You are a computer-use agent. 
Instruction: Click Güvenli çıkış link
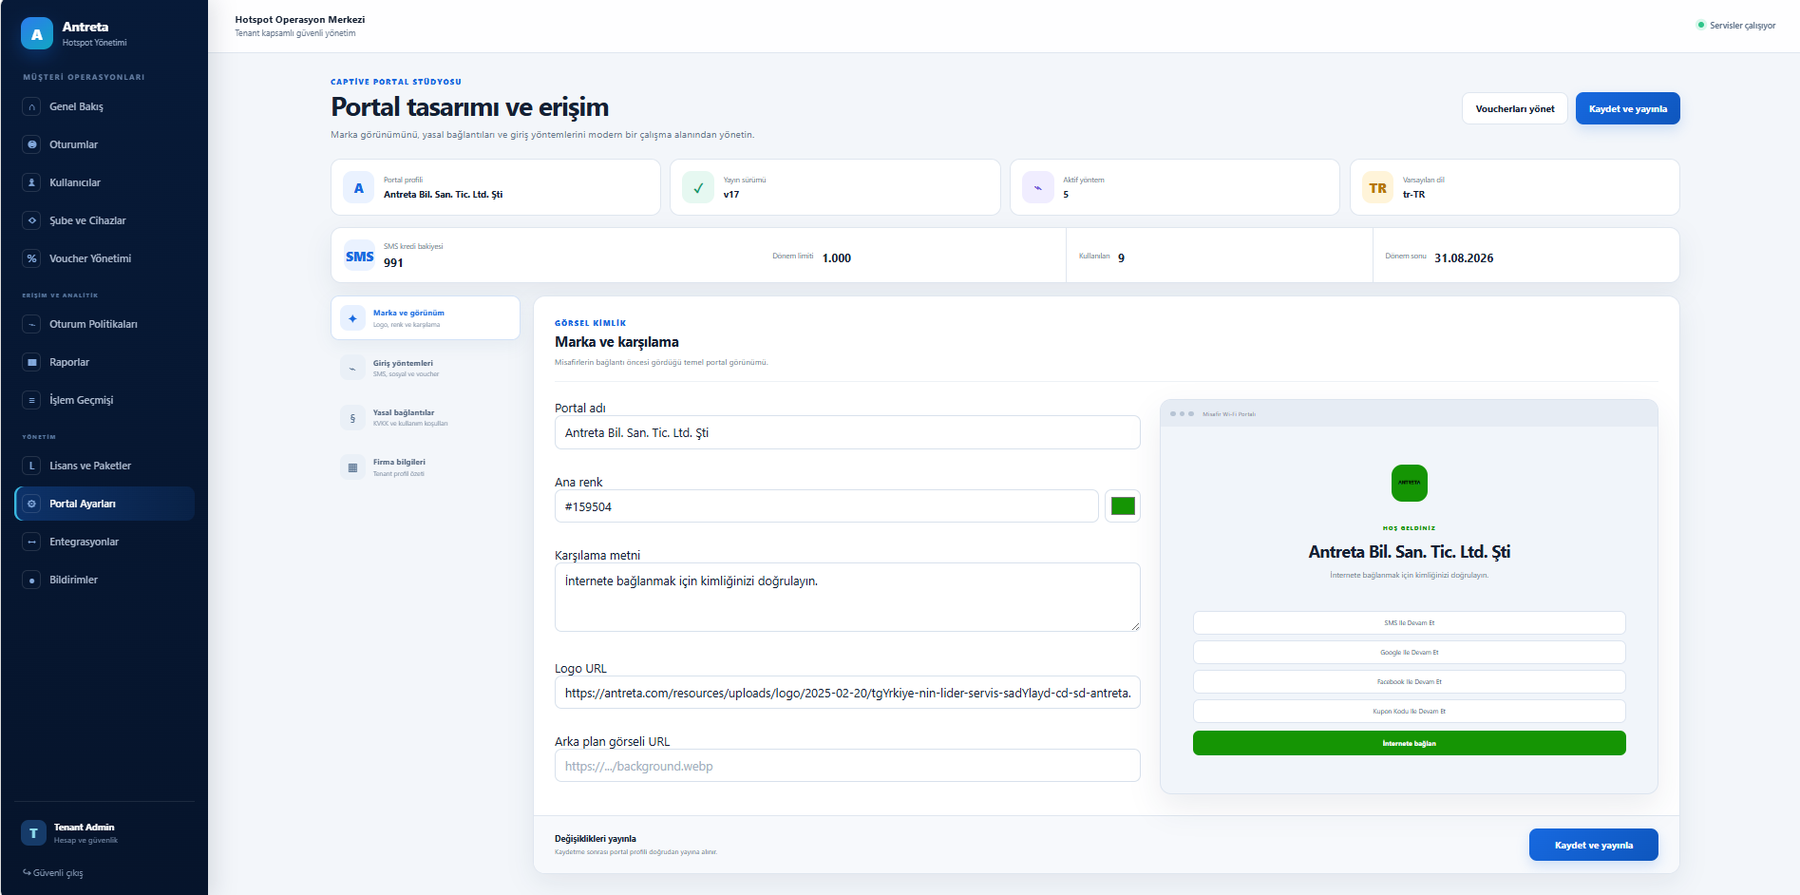click(53, 872)
